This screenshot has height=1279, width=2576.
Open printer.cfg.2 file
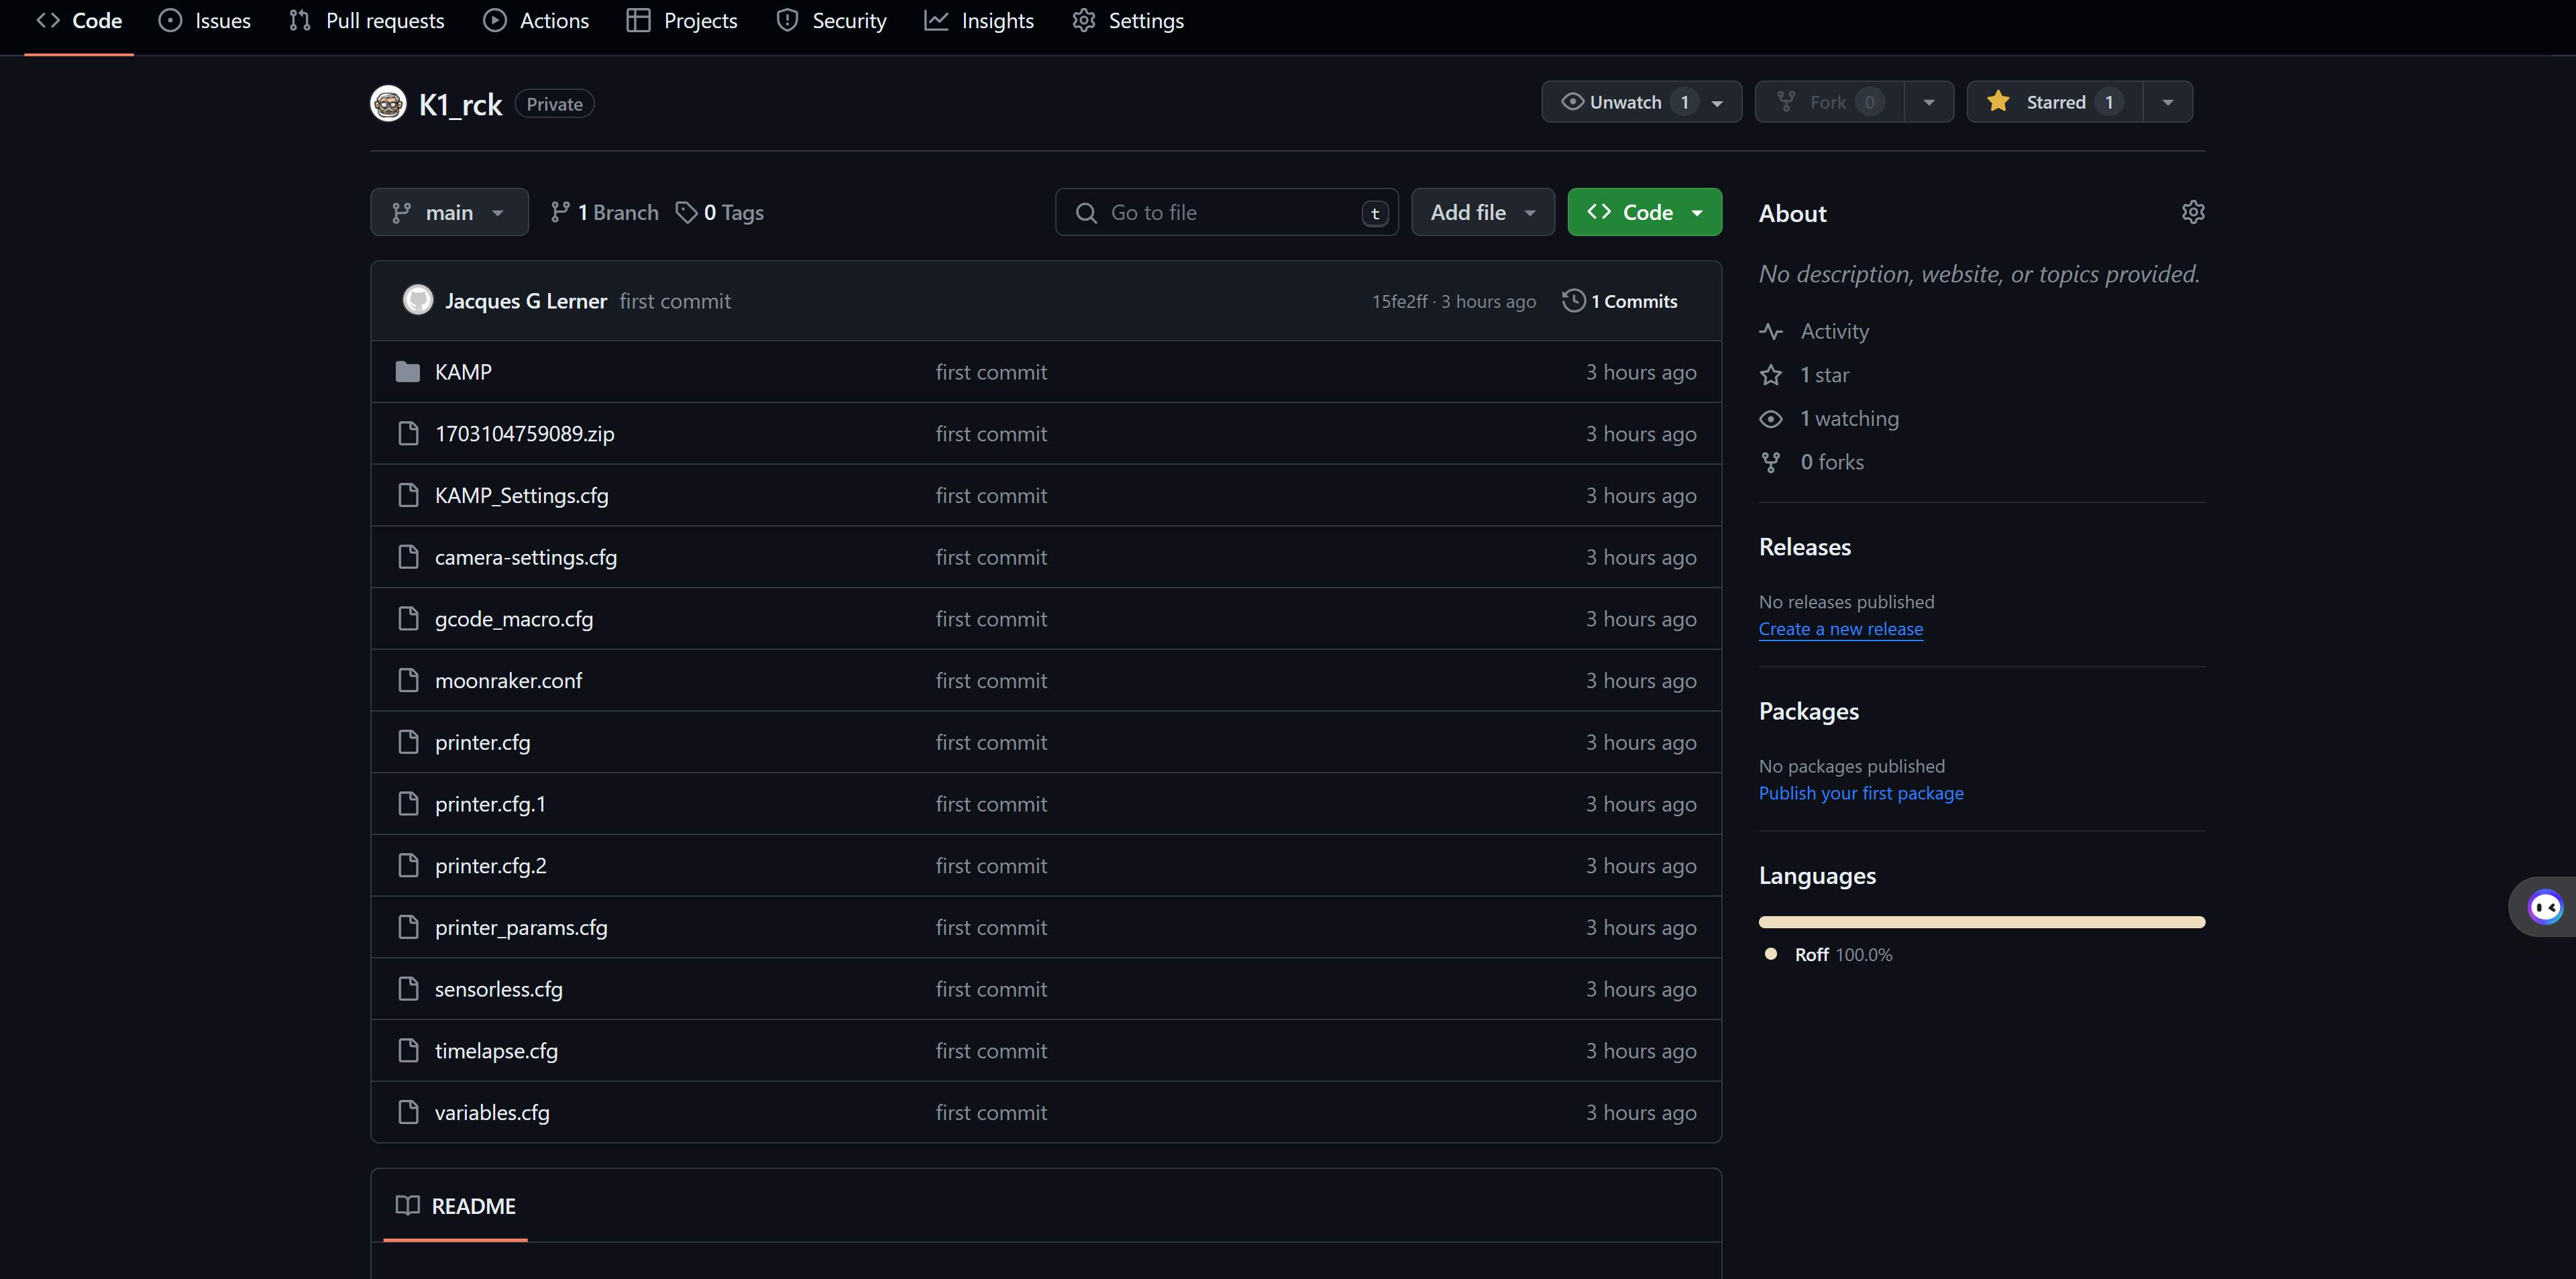(490, 865)
